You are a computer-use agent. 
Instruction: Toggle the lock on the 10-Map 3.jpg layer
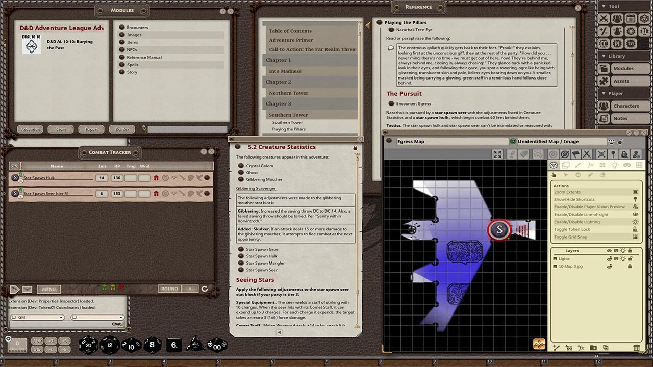point(630,266)
